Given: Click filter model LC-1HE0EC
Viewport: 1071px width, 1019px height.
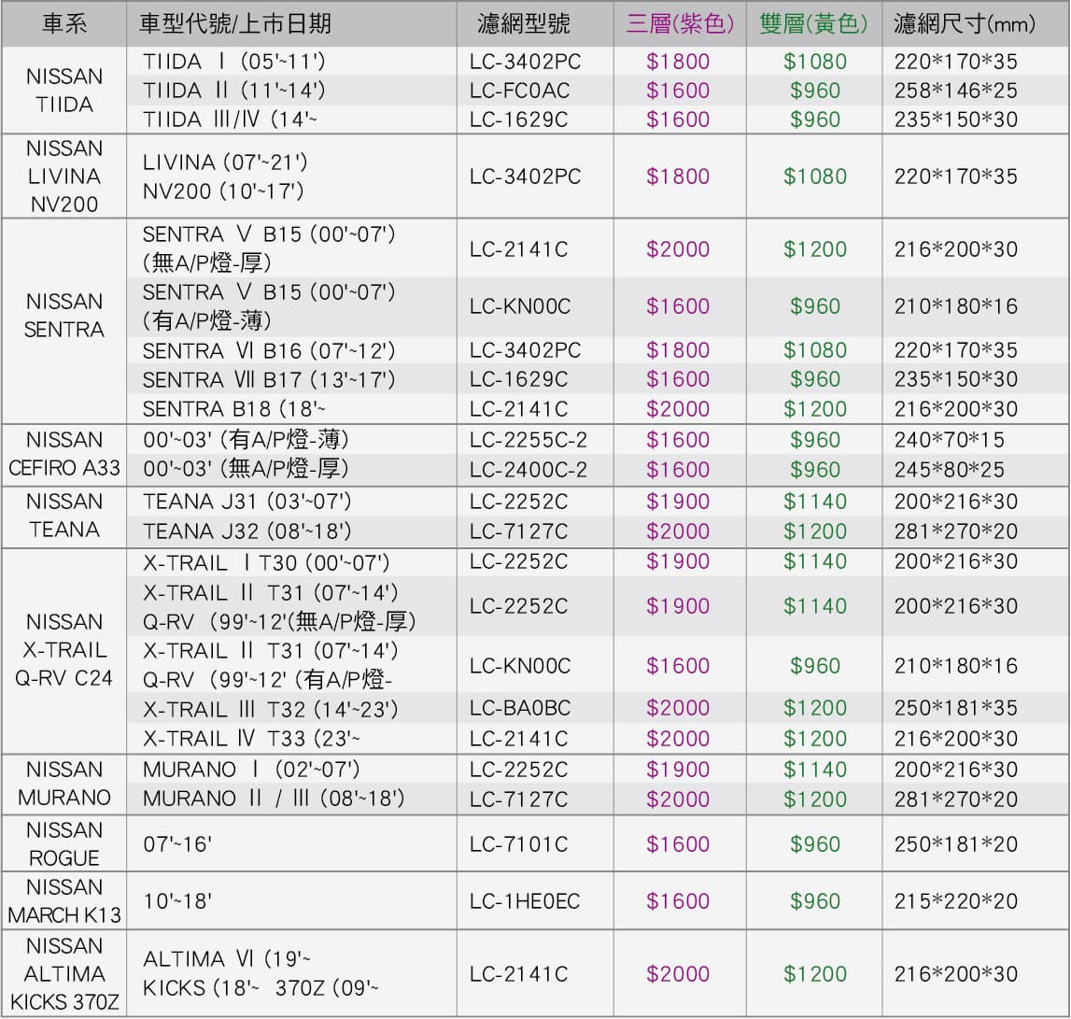Looking at the screenshot, I should (525, 901).
